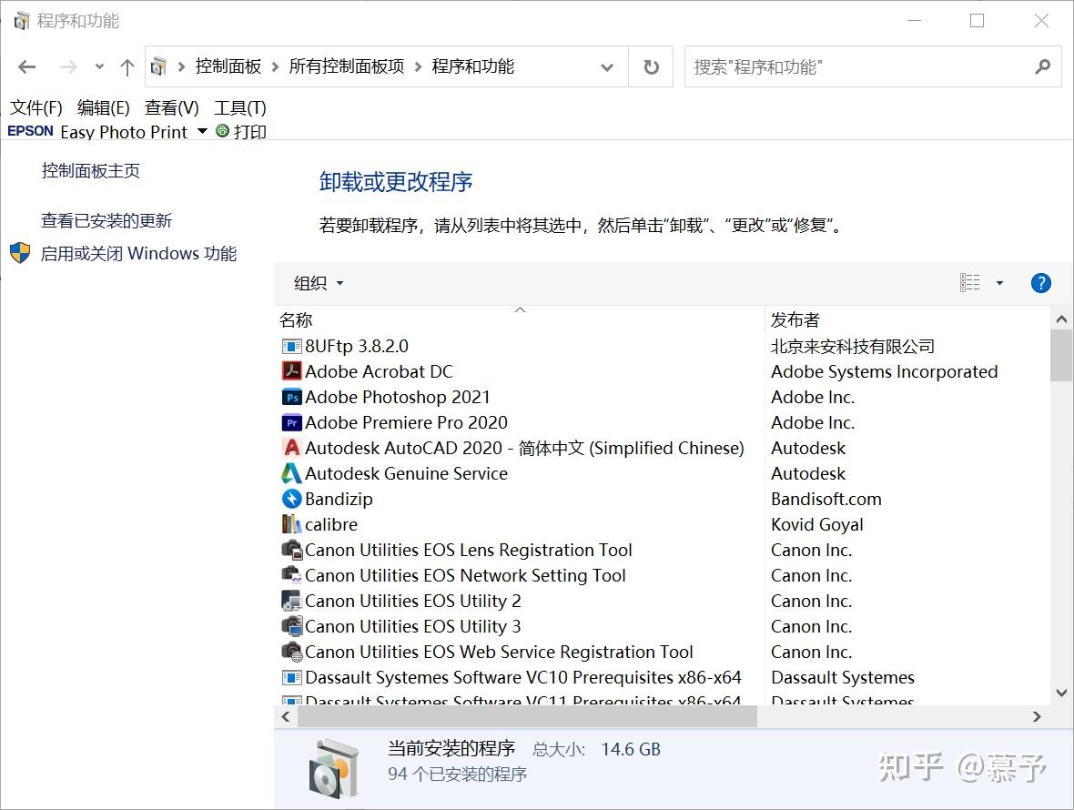This screenshot has width=1074, height=810.
Task: Click the programs and features title bar icon
Action: 22,21
